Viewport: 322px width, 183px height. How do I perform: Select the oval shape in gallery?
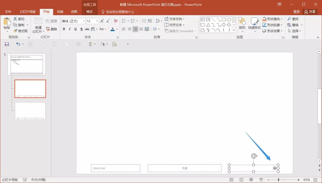(229, 19)
